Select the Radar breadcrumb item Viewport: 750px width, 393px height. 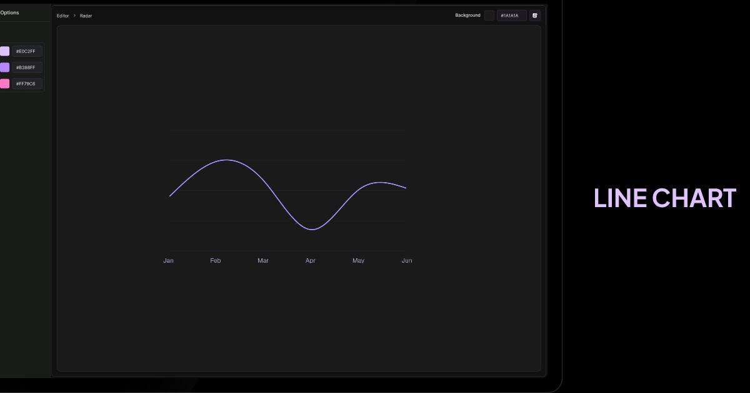[86, 16]
